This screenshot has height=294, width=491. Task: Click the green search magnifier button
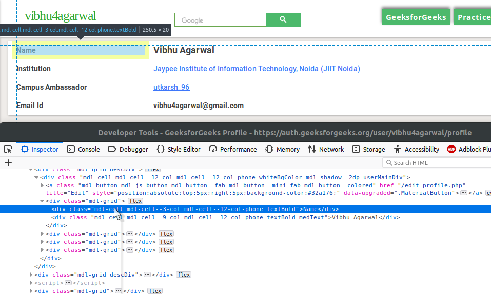coord(283,19)
